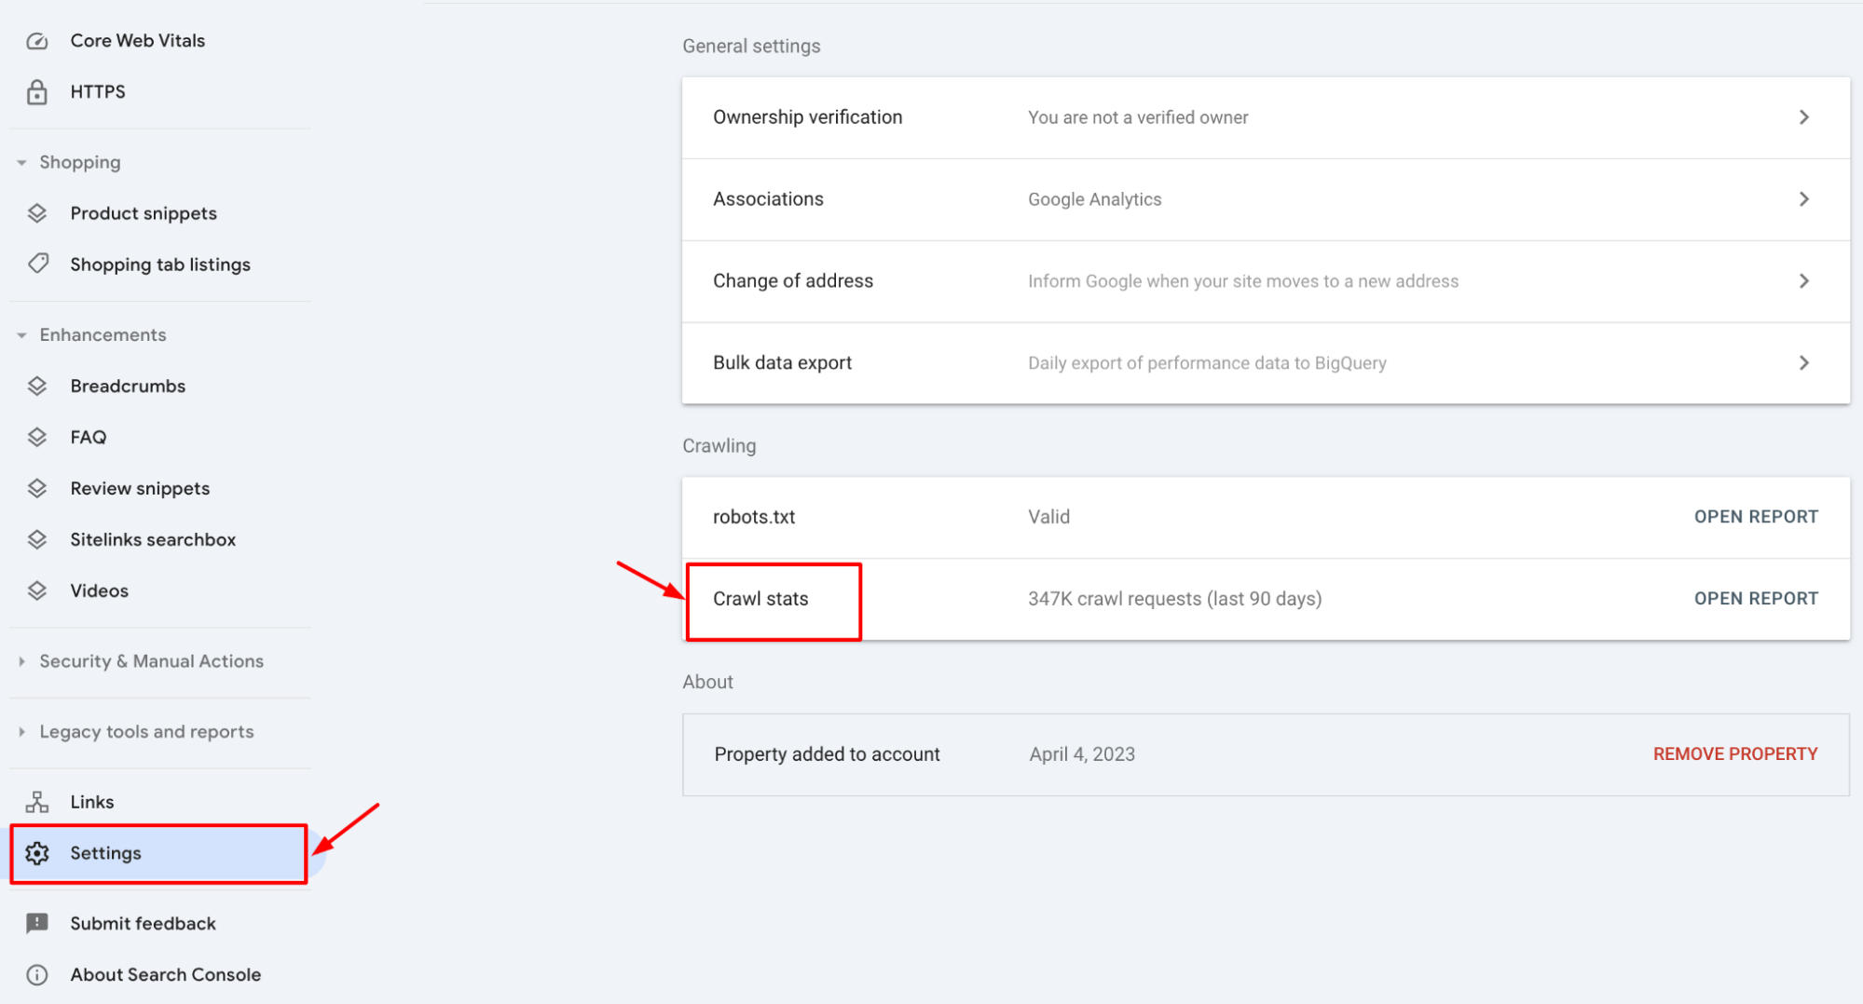Open report for Crawl stats

tap(1756, 599)
